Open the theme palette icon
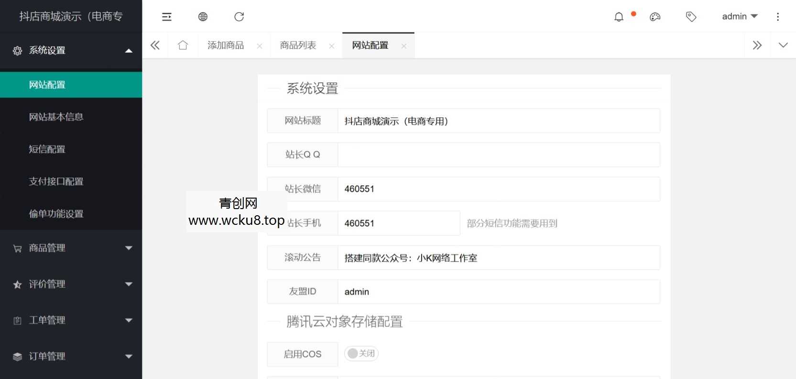 coord(655,17)
